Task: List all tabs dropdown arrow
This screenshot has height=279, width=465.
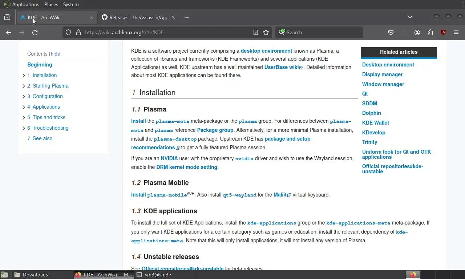Action: click(x=410, y=17)
